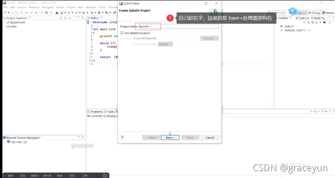The height and width of the screenshot is (178, 335).
Task: Click the blue triangle toolbar icon
Action: tap(57, 13)
